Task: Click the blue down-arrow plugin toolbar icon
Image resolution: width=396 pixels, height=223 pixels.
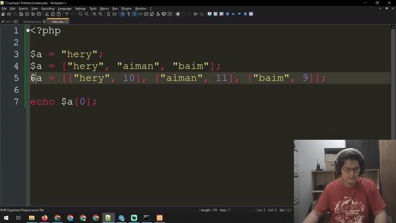Action: click(239, 14)
